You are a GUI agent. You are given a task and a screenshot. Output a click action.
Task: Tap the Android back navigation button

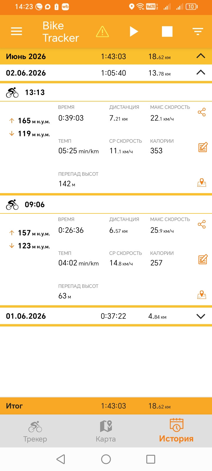61,459
